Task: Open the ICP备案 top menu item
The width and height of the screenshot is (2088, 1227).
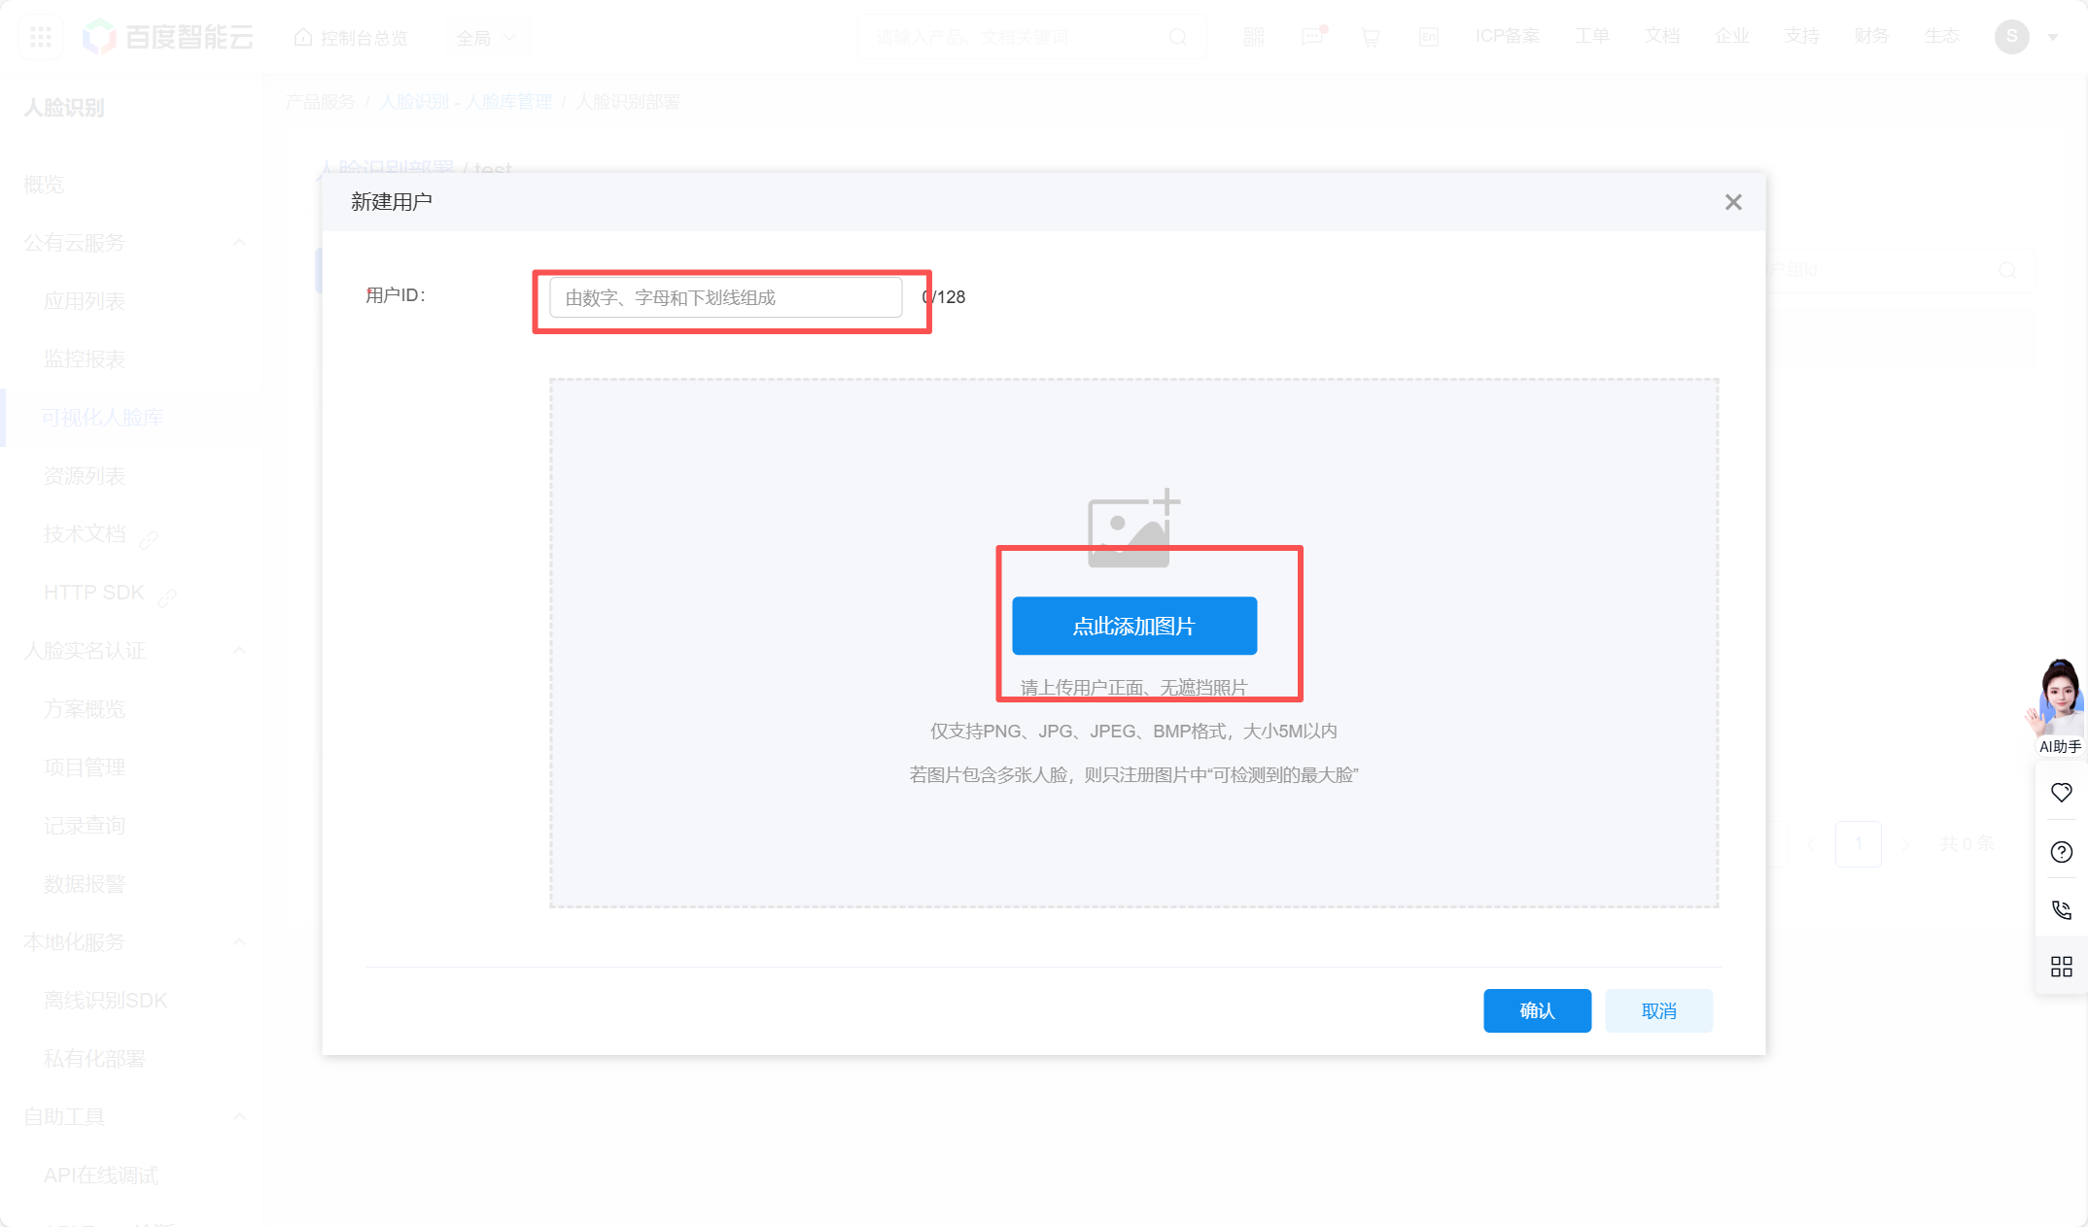Action: coord(1507,36)
